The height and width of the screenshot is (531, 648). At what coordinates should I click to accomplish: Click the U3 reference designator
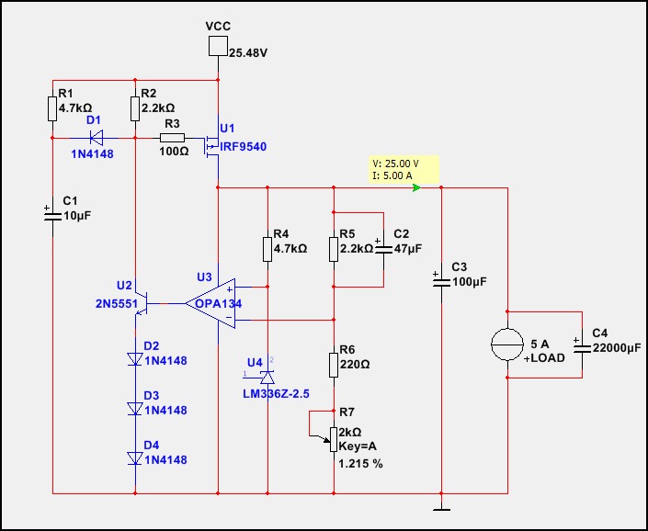tap(204, 277)
